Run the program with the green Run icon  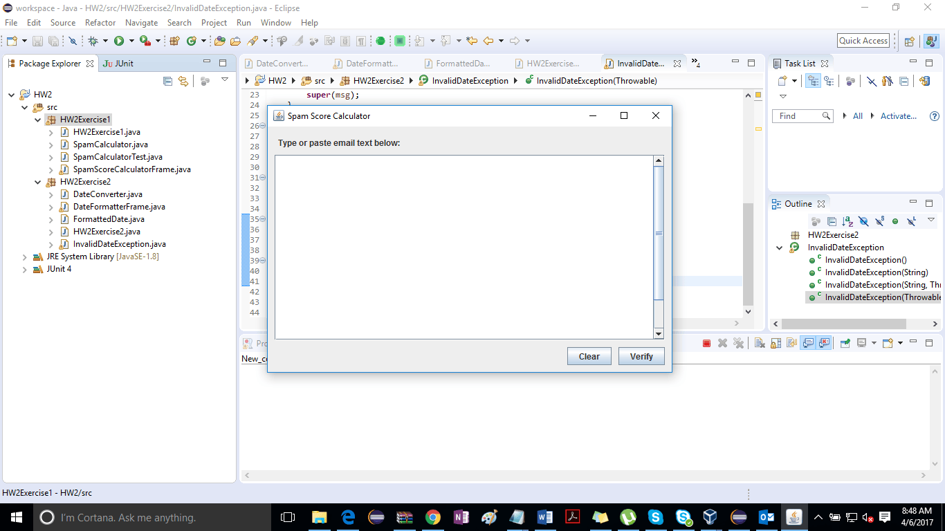click(x=119, y=41)
